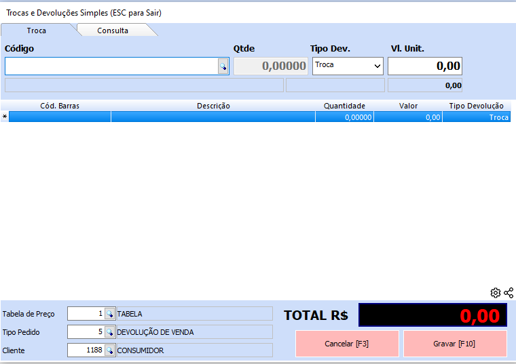Click the search icon in the Código field
The height and width of the screenshot is (364, 516).
coord(223,66)
